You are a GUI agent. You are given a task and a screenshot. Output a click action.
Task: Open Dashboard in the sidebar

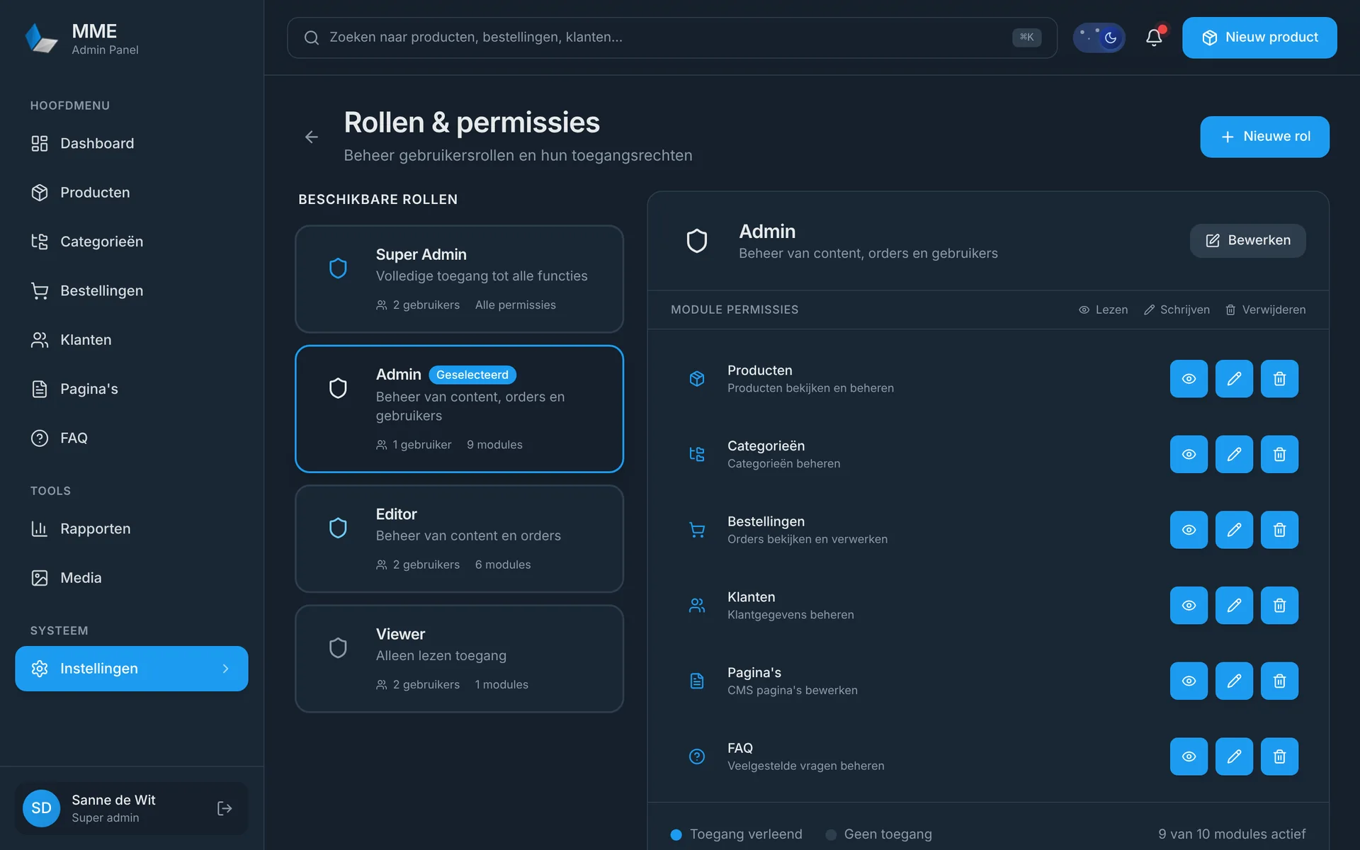tap(132, 143)
